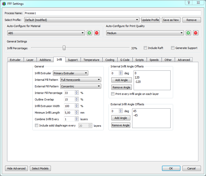Enable Generate Support checkbox
This screenshot has width=206, height=176.
173,48
